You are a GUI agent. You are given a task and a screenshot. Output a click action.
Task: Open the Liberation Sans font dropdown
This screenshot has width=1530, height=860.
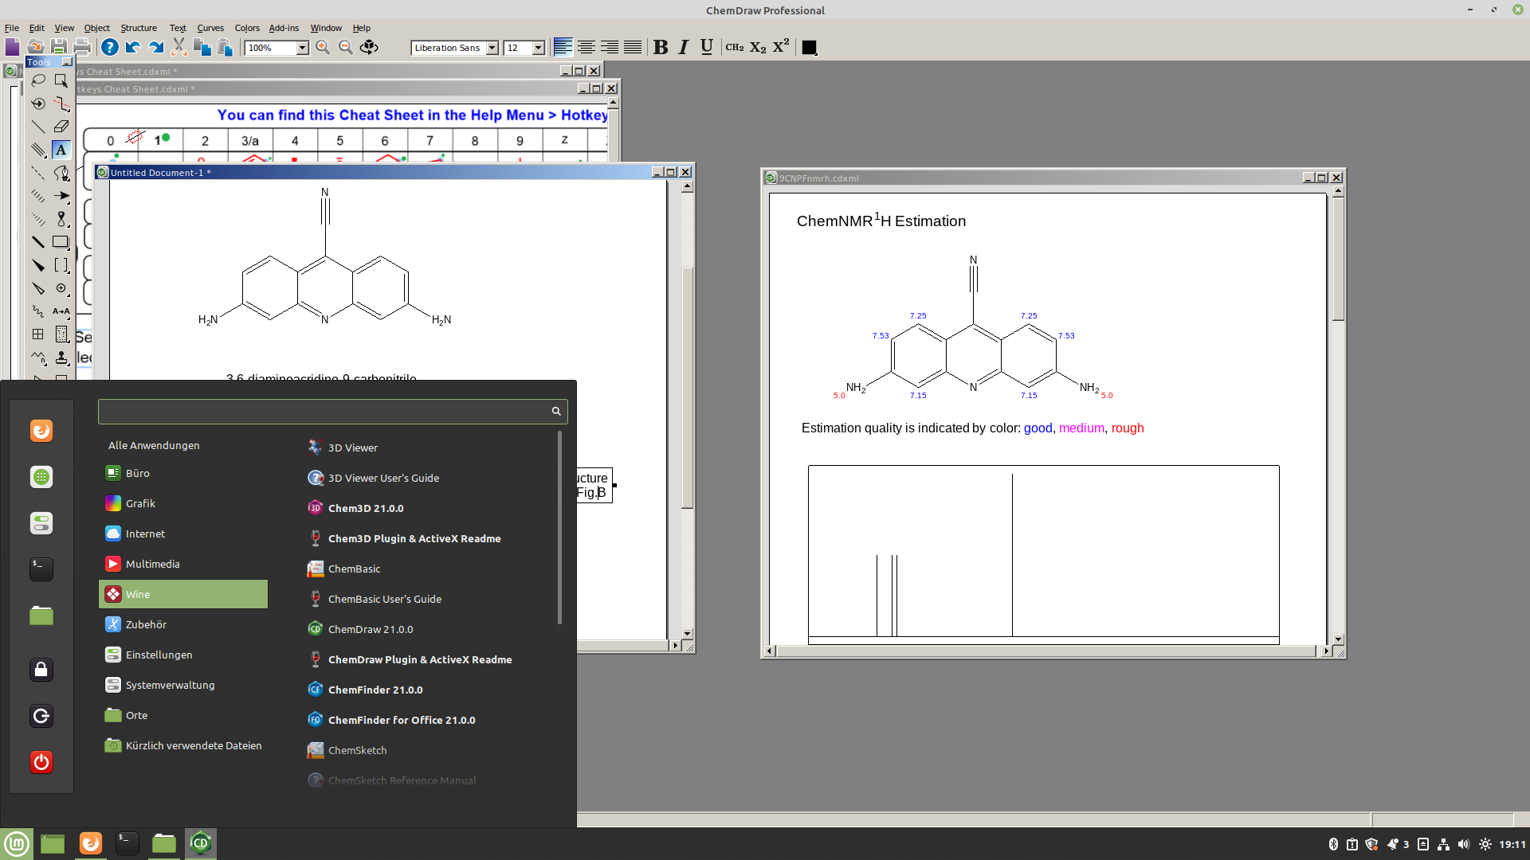click(x=492, y=48)
